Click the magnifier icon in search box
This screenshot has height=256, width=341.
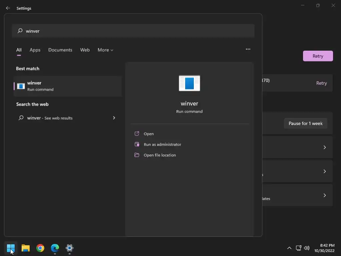(20, 31)
